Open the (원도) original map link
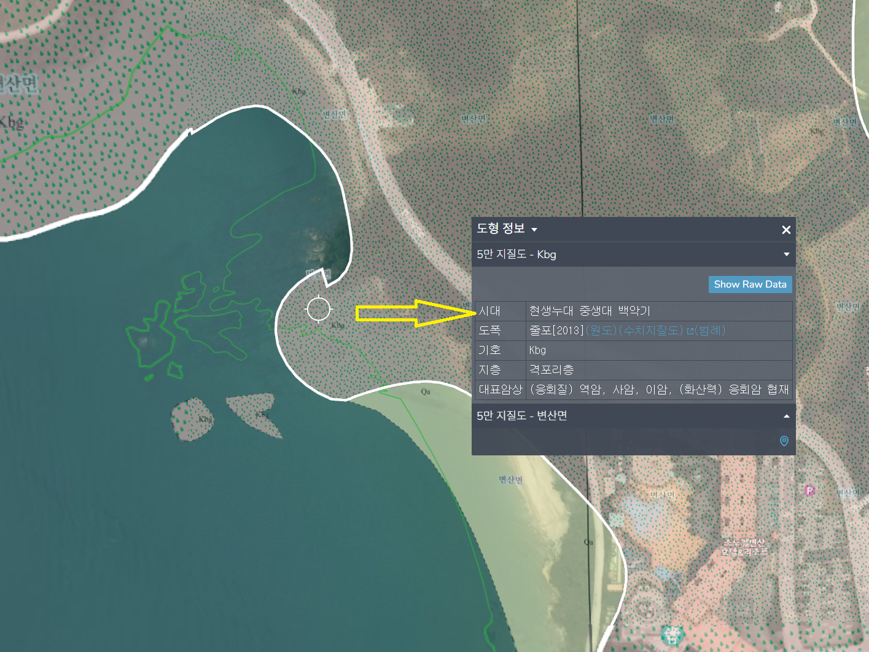The image size is (869, 652). (601, 331)
